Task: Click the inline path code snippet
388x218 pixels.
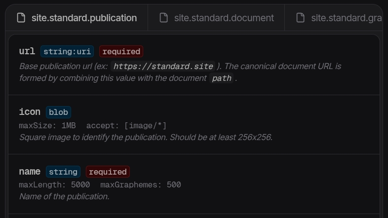Action: 222,78
